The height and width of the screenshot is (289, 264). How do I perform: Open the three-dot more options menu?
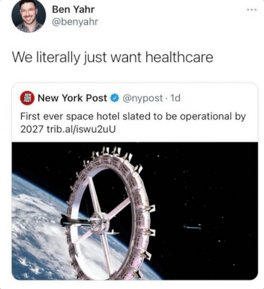(x=252, y=9)
